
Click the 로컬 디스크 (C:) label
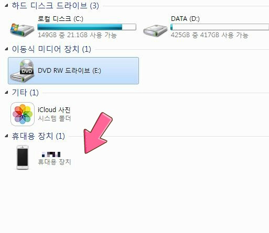click(x=60, y=19)
